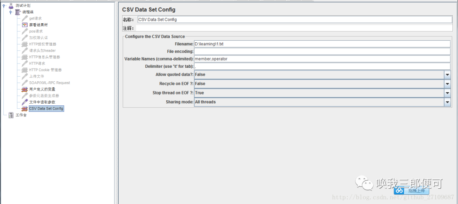
Task: Select the HTTP授权管理器 config icon
Action: click(25, 44)
